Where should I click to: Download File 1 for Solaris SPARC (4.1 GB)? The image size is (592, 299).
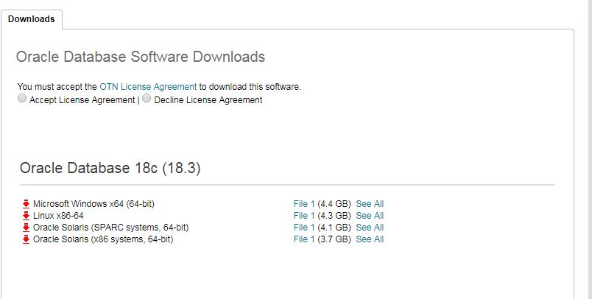[303, 228]
